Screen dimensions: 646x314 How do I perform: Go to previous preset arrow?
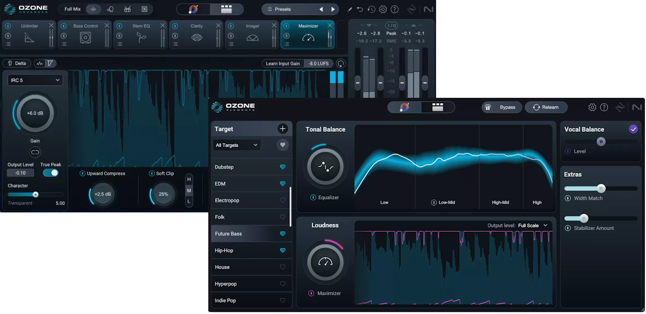[x=321, y=9]
